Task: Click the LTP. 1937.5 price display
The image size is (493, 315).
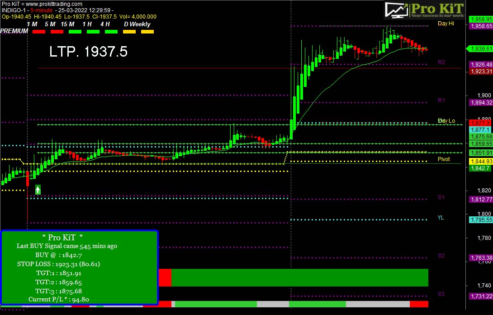Action: coord(88,52)
